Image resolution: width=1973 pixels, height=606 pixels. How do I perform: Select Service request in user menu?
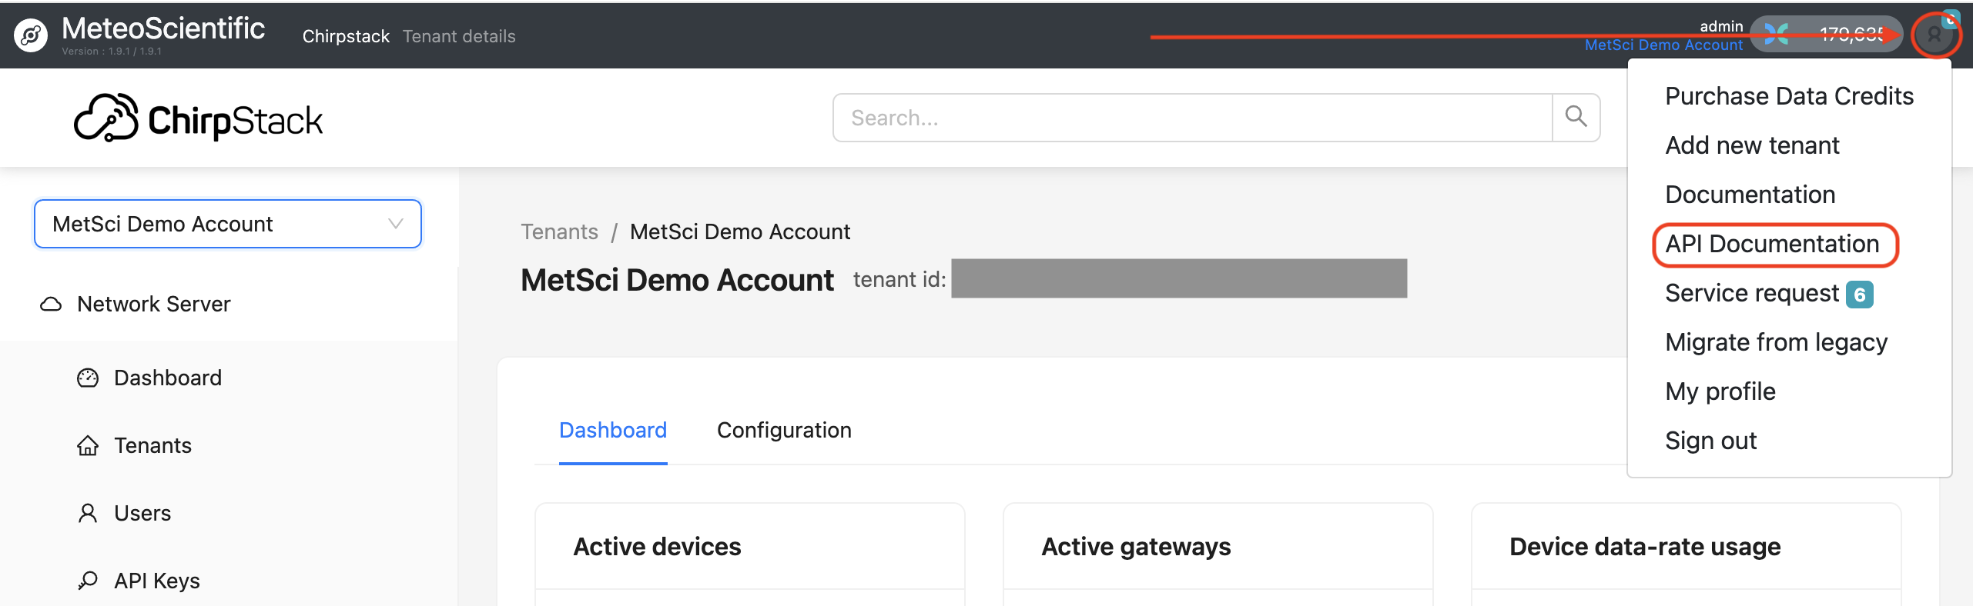(x=1752, y=293)
